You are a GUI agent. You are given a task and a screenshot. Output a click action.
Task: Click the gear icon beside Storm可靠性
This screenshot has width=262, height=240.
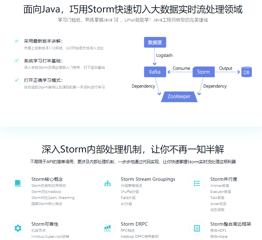point(17,228)
